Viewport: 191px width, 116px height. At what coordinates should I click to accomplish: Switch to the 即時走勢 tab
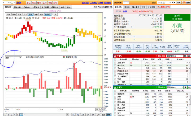click(17, 7)
